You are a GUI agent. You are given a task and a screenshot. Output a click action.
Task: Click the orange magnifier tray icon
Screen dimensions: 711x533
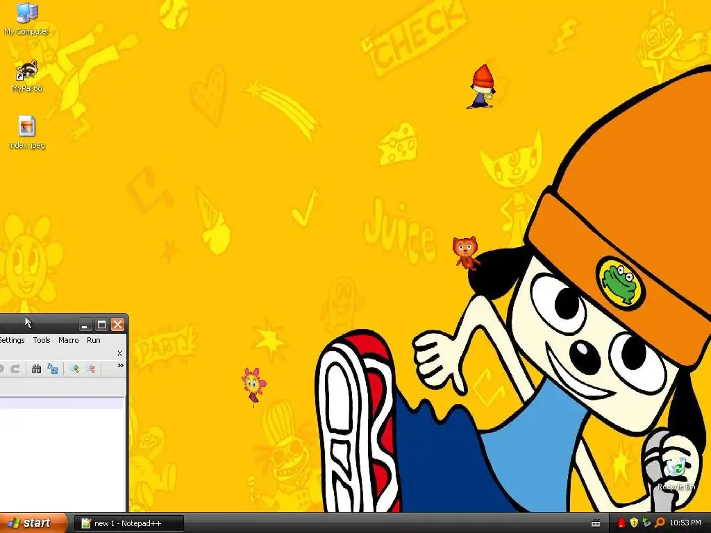coord(660,523)
